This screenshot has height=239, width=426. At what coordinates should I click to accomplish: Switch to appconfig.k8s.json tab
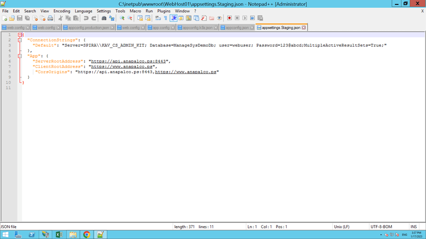coord(197,27)
